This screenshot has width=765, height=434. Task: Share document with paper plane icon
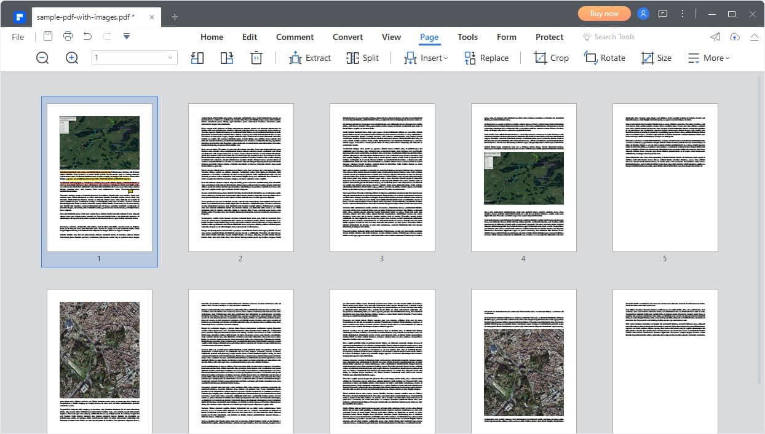(x=715, y=37)
